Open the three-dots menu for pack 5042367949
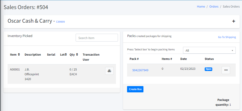 [x=226, y=70]
